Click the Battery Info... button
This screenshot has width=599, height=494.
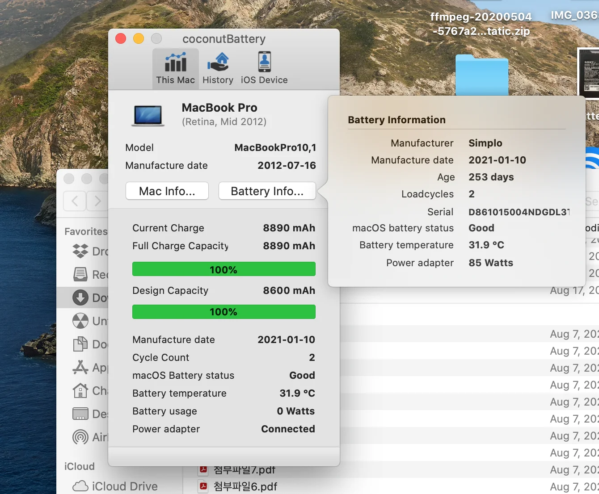267,191
